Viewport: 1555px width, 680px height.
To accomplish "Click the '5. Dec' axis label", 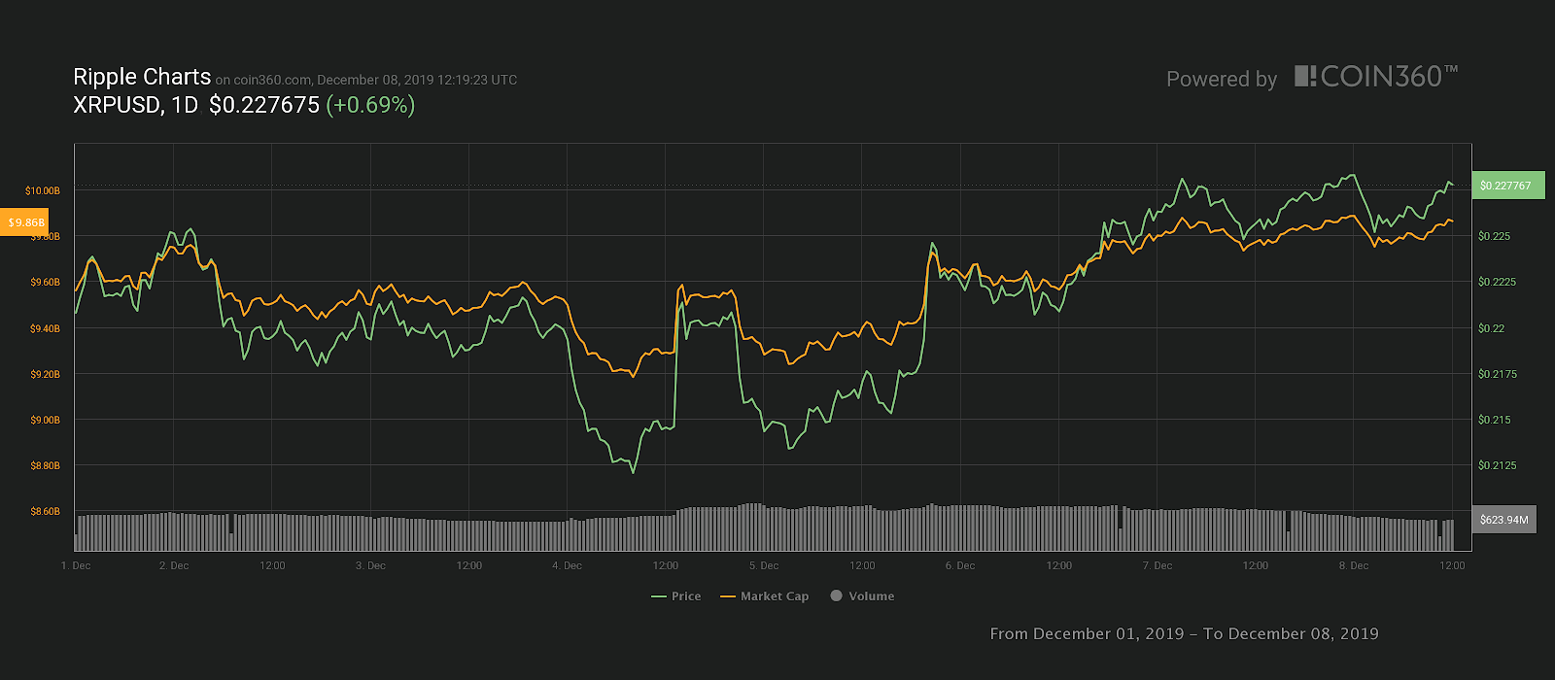I will (764, 565).
